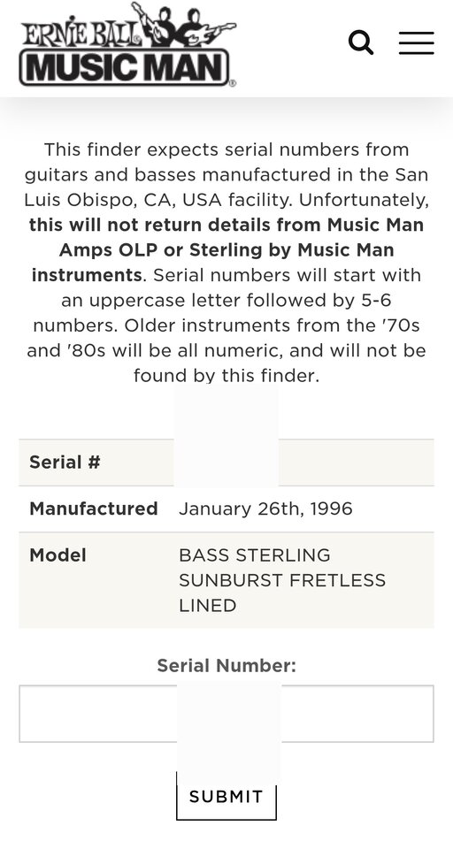This screenshot has height=849, width=453.
Task: Click the SUBMIT button
Action: pos(226,796)
